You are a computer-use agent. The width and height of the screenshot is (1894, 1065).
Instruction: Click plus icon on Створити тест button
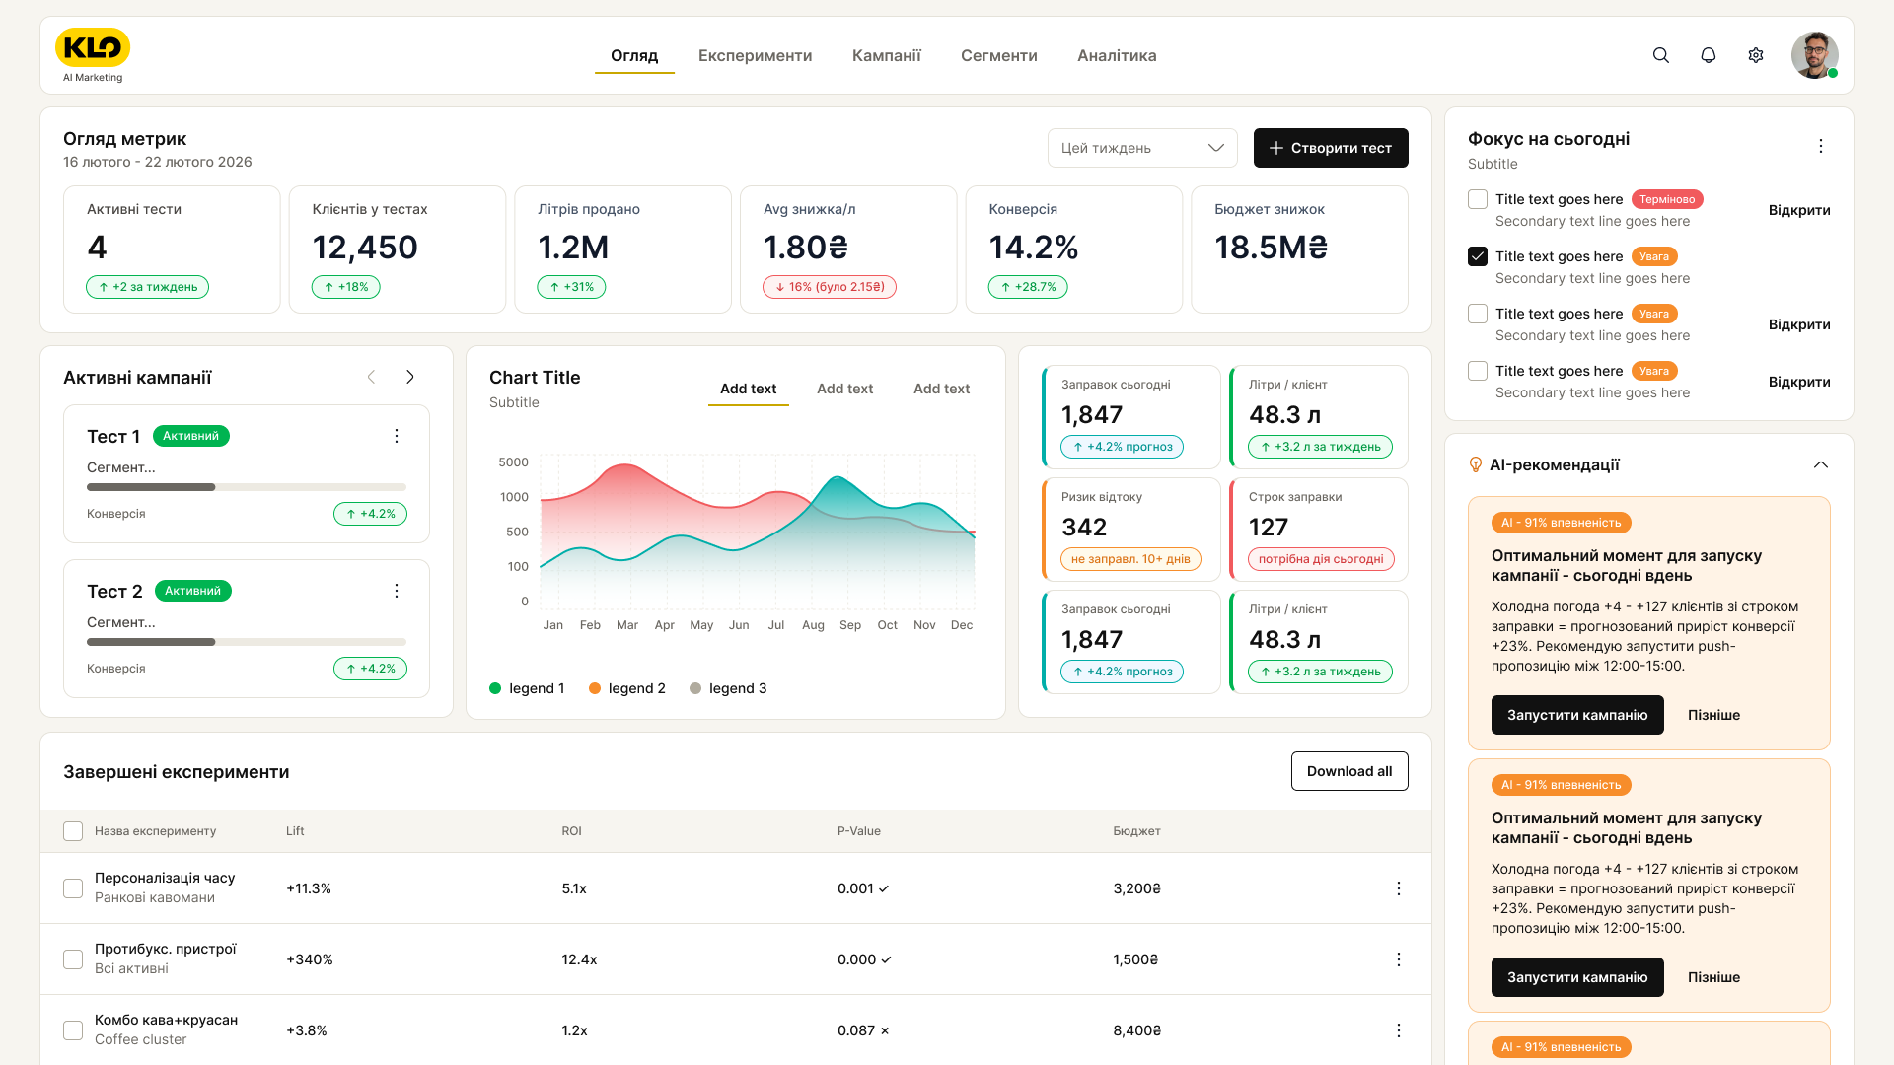(x=1276, y=148)
